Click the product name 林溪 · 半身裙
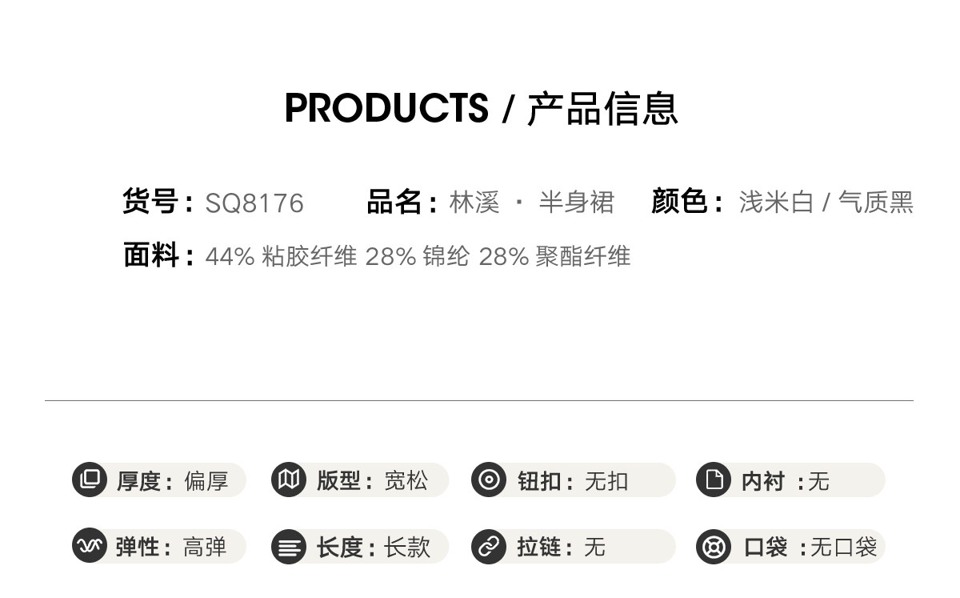This screenshot has width=960, height=598. click(x=531, y=203)
